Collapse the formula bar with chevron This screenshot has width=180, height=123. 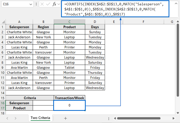pos(176,4)
